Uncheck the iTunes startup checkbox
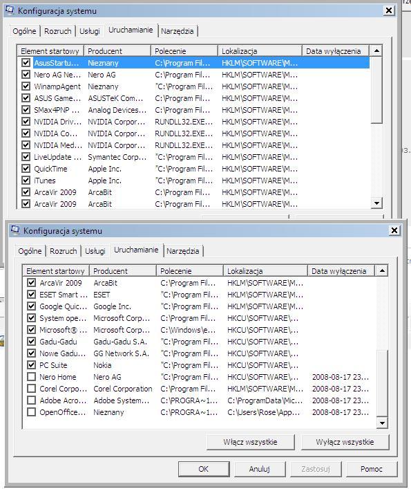This screenshot has height=489, width=411. point(26,181)
